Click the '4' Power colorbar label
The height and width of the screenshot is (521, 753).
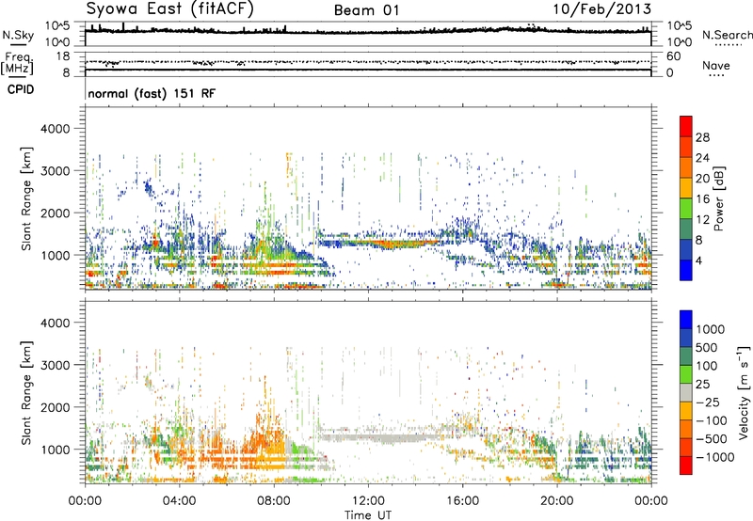[x=698, y=260]
